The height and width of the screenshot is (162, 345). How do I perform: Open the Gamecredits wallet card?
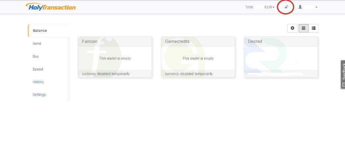pyautogui.click(x=198, y=57)
